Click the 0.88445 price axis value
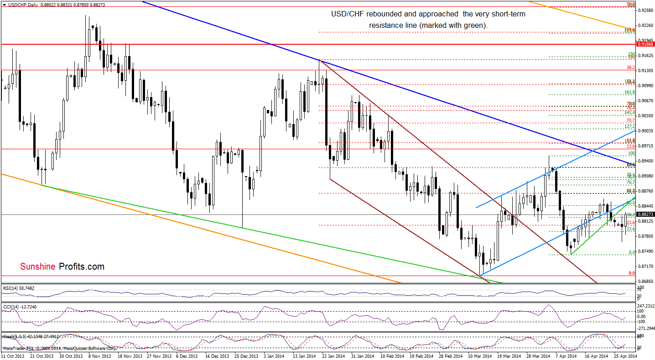 (x=645, y=206)
